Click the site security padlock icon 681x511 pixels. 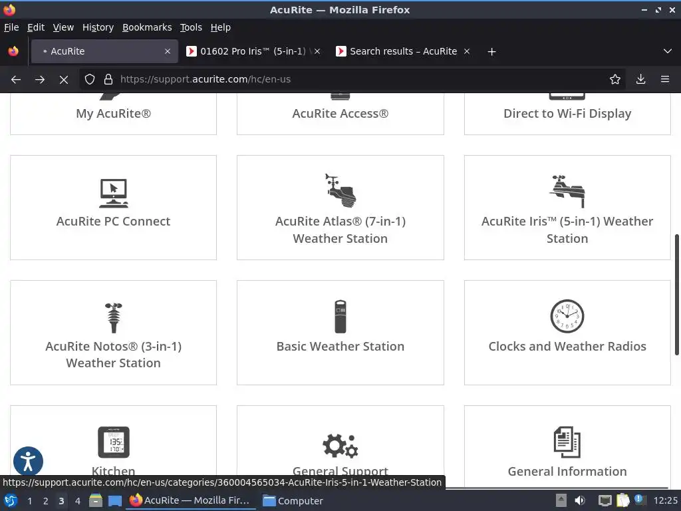[x=108, y=79]
